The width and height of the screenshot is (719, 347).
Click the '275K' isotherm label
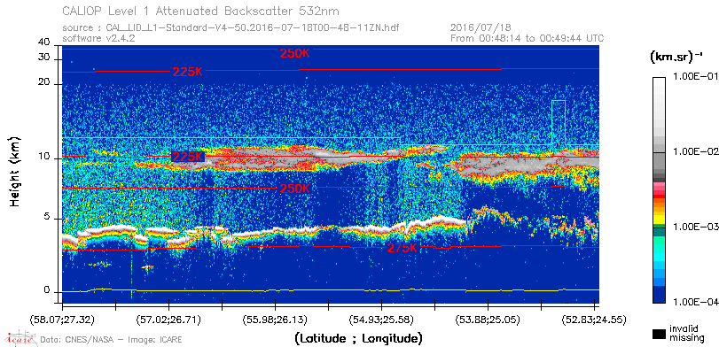tap(402, 248)
